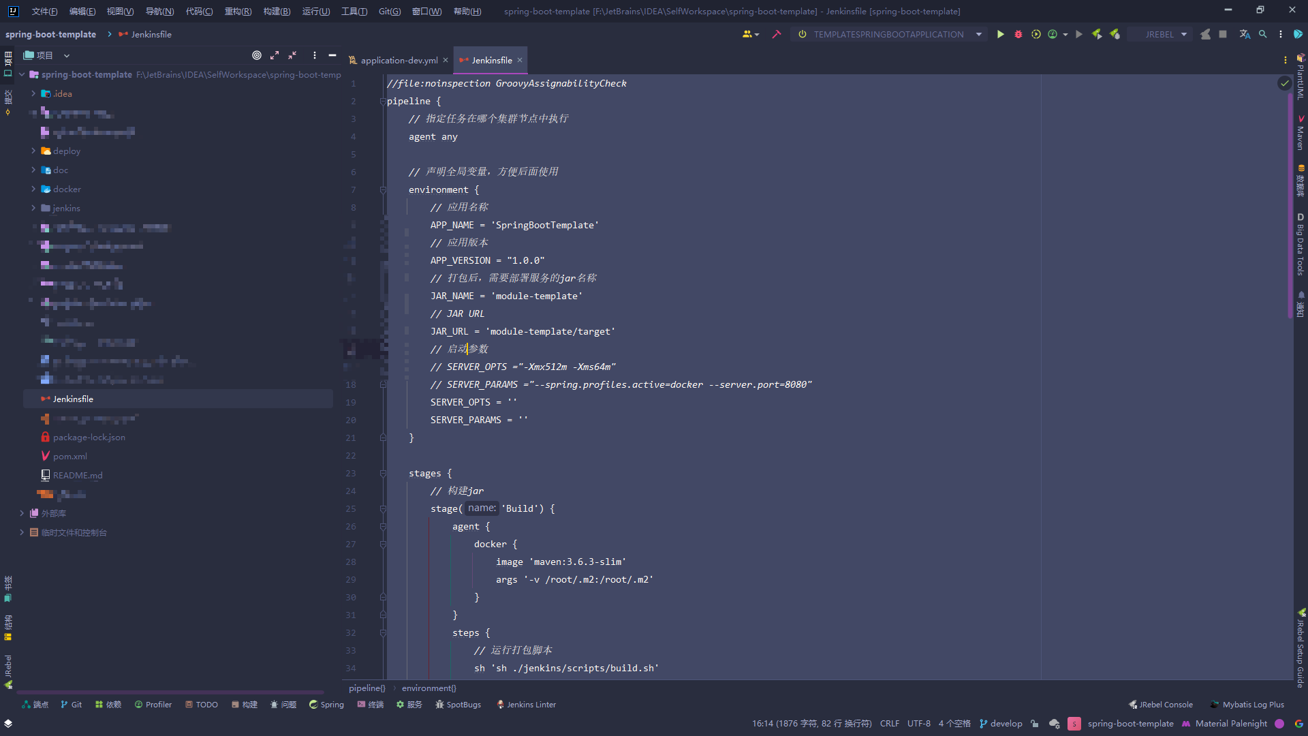This screenshot has height=736, width=1308.
Task: Click Collapse All icon in project panel
Action: point(292,55)
